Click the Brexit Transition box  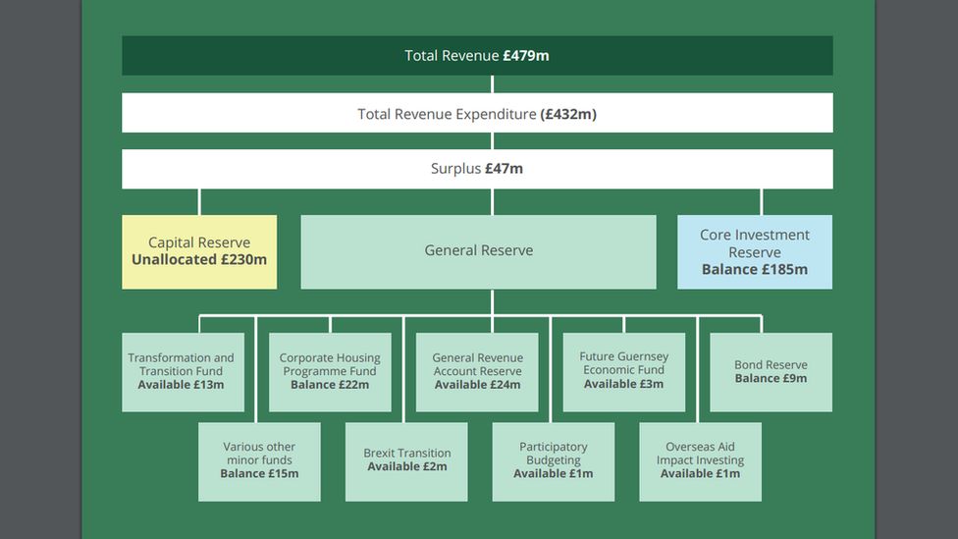[x=406, y=460]
